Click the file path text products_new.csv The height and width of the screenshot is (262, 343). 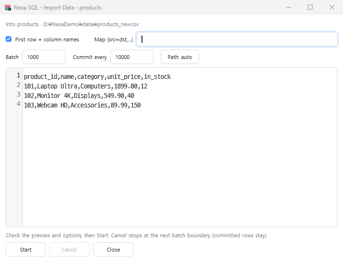[118, 24]
